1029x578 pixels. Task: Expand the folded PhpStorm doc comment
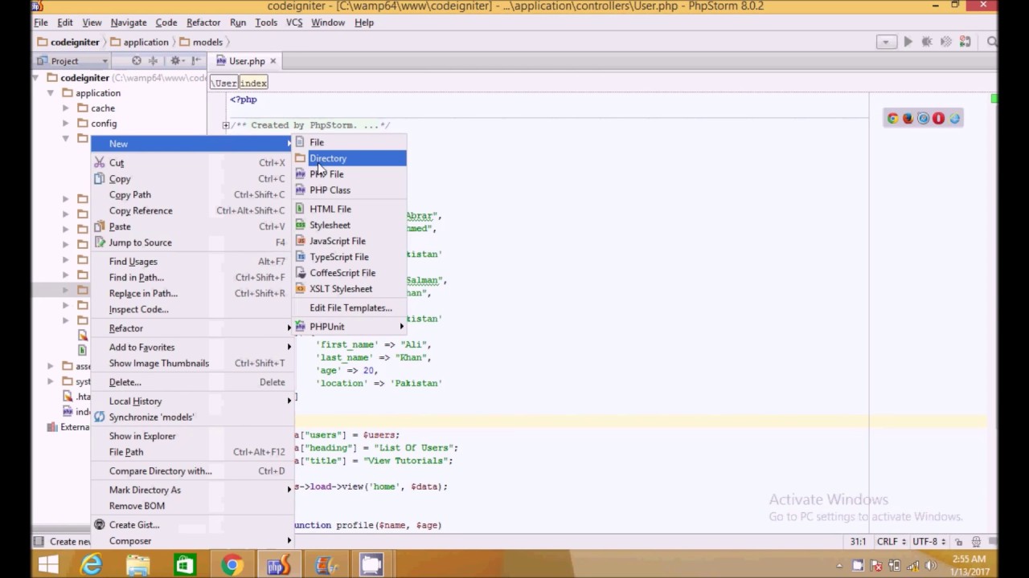coord(226,125)
